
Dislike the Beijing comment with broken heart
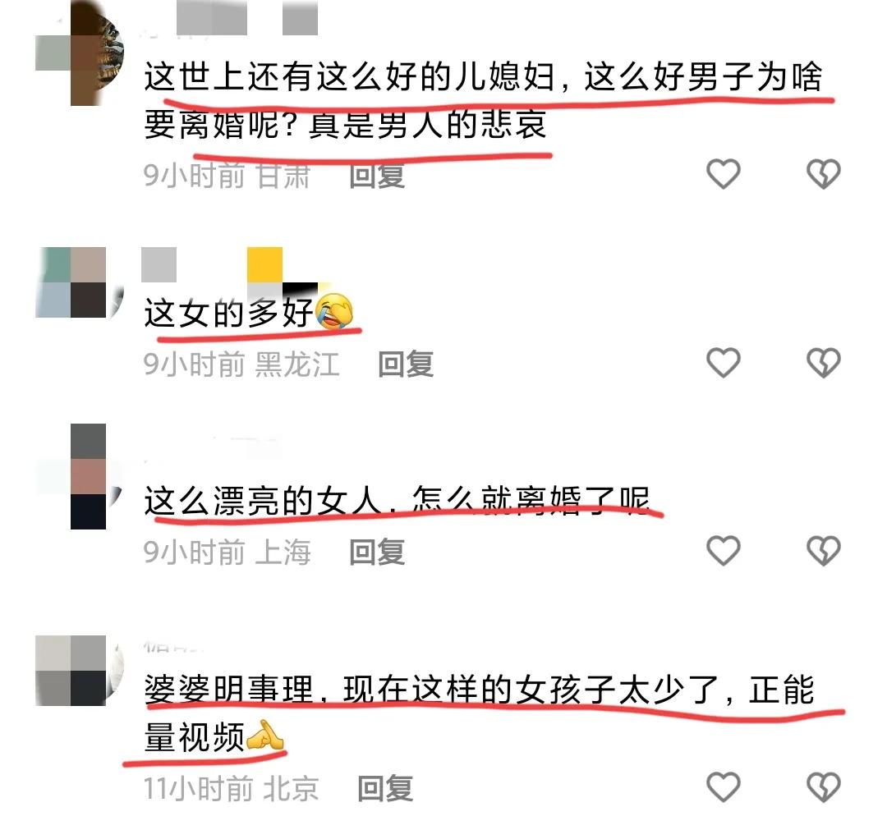[824, 786]
